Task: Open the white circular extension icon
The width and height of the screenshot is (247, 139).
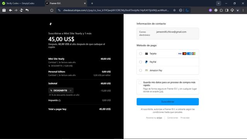Action: tap(216, 10)
